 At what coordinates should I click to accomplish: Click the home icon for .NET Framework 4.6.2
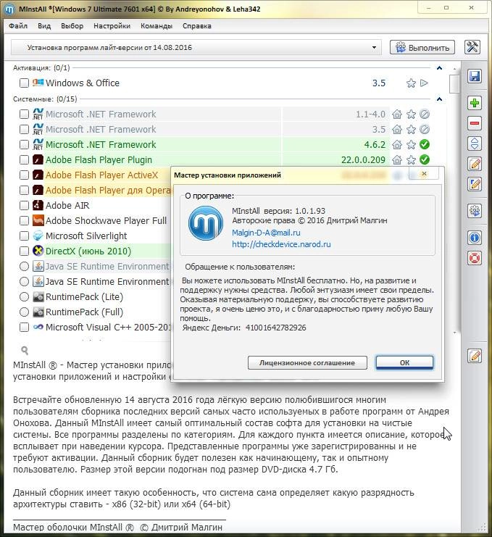coord(397,144)
